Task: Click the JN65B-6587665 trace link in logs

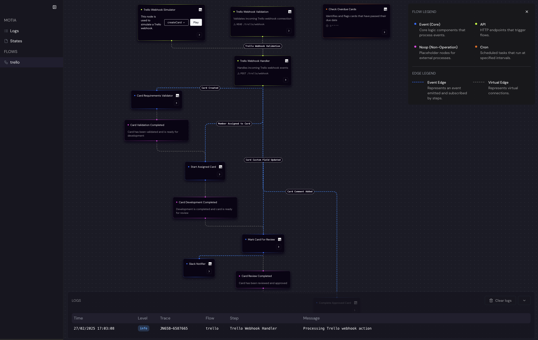Action: click(x=174, y=328)
